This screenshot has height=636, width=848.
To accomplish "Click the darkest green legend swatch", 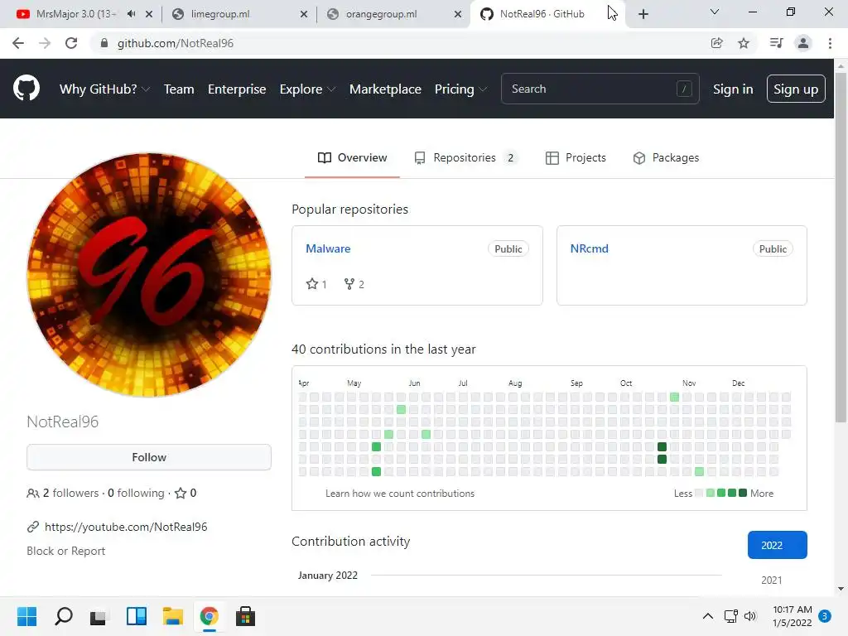I will click(743, 494).
